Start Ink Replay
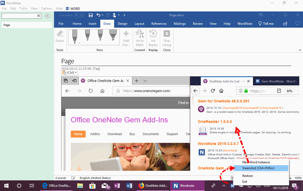 click(x=153, y=38)
